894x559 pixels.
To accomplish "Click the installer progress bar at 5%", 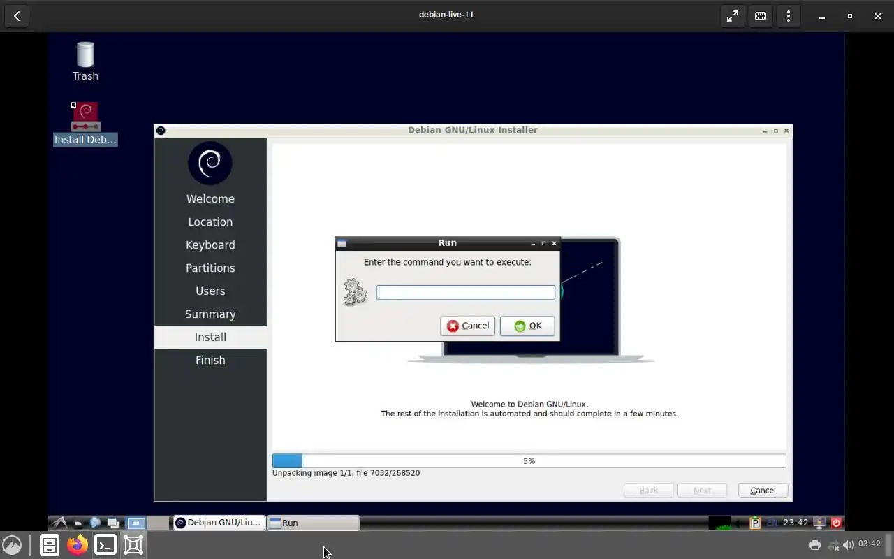I will (529, 461).
